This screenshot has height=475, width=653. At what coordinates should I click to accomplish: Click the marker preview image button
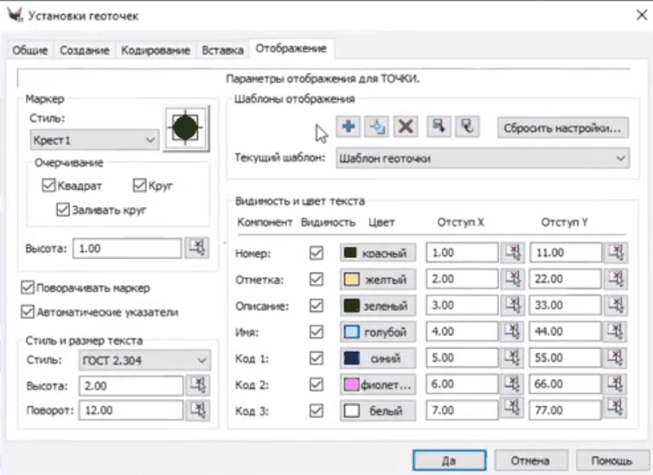(x=187, y=128)
